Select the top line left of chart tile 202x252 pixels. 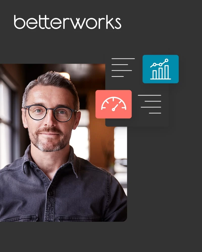(x=123, y=59)
